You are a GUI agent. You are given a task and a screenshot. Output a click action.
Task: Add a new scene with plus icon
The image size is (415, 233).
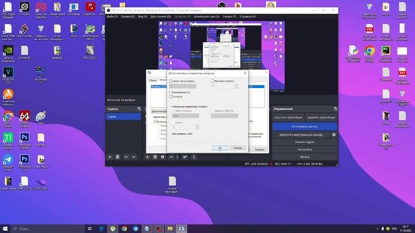(x=110, y=157)
